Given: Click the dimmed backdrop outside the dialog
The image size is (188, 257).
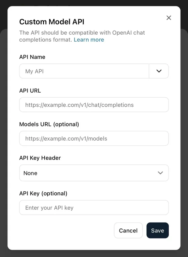Looking at the screenshot, I should tap(4, 131).
